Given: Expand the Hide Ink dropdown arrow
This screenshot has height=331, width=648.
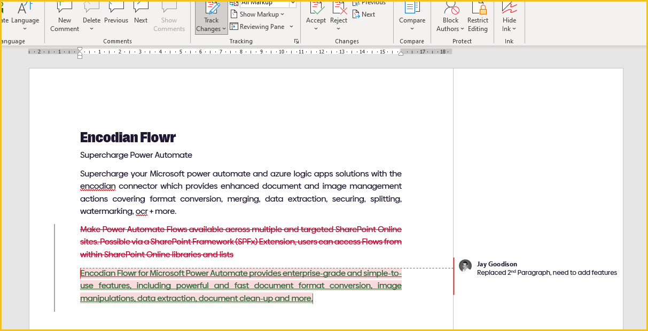Looking at the screenshot, I should point(514,29).
